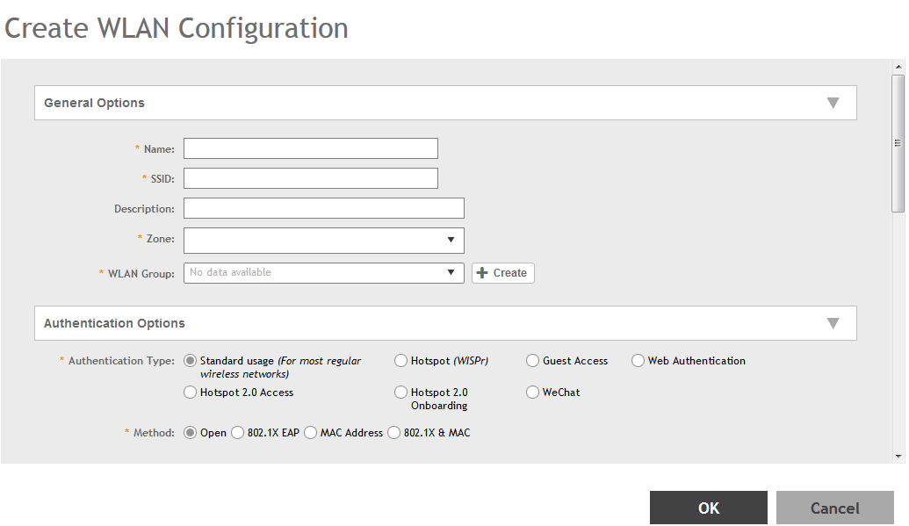The image size is (909, 526).
Task: Set method to MAC Address
Action: (x=310, y=433)
